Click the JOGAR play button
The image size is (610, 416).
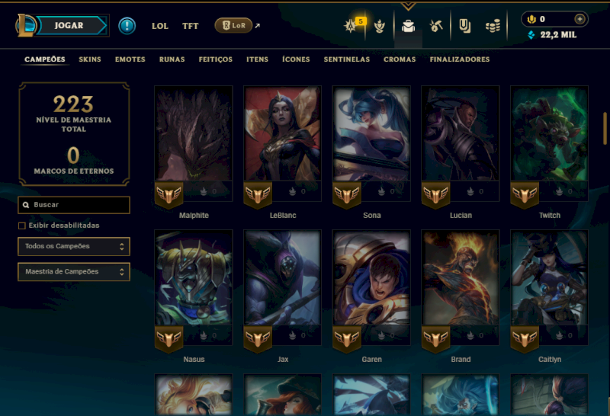(x=69, y=26)
